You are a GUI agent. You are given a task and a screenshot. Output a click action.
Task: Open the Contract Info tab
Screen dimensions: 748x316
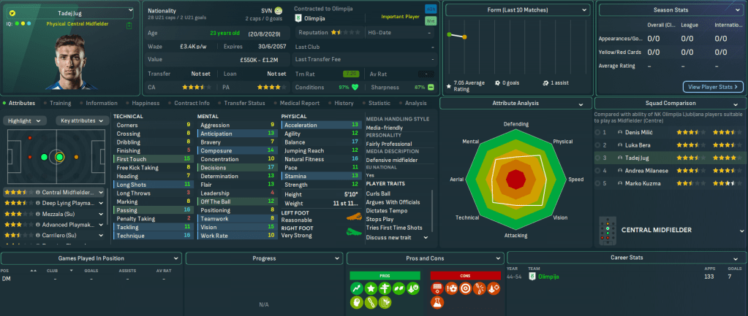click(192, 103)
